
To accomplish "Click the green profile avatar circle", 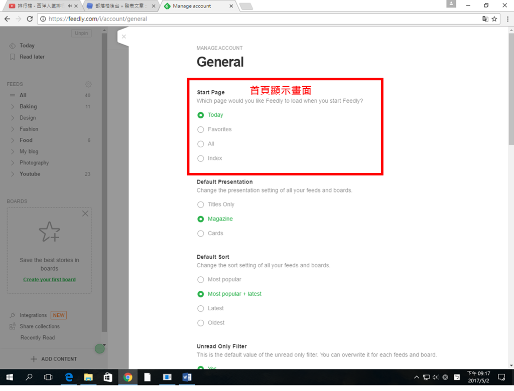I will tap(100, 349).
